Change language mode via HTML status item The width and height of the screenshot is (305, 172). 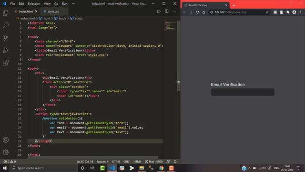pyautogui.click(x=137, y=161)
